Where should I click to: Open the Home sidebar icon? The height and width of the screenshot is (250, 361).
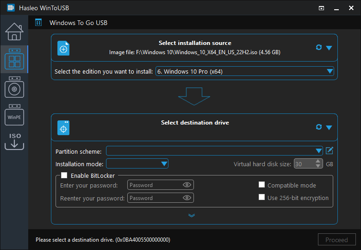(x=14, y=31)
